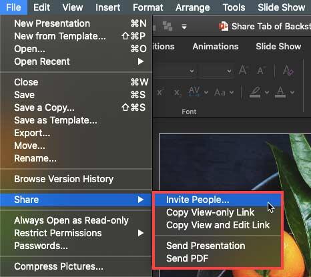This screenshot has height=277, width=311.
Task: Open Browse Version History
Action: [76, 179]
